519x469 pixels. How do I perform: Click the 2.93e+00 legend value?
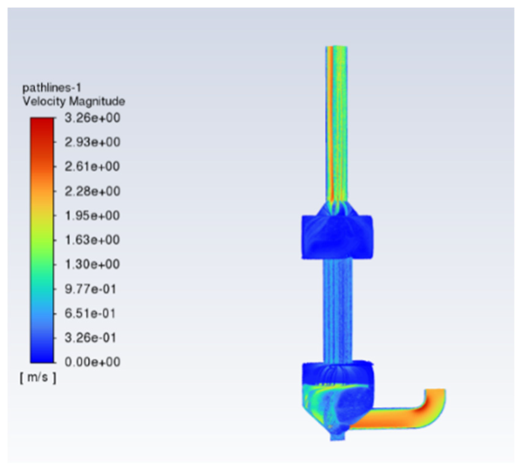[x=92, y=142]
